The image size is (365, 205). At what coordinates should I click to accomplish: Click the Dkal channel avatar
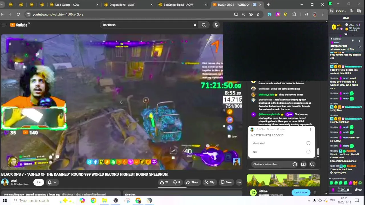point(5,182)
